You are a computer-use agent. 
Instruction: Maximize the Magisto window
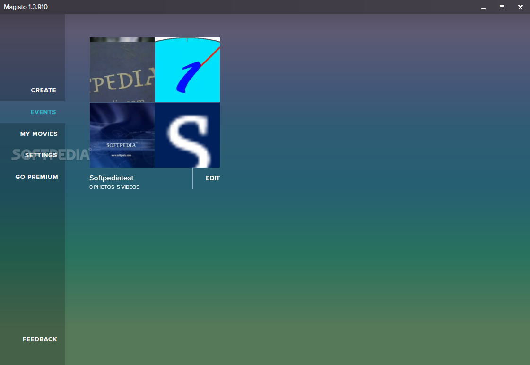502,7
